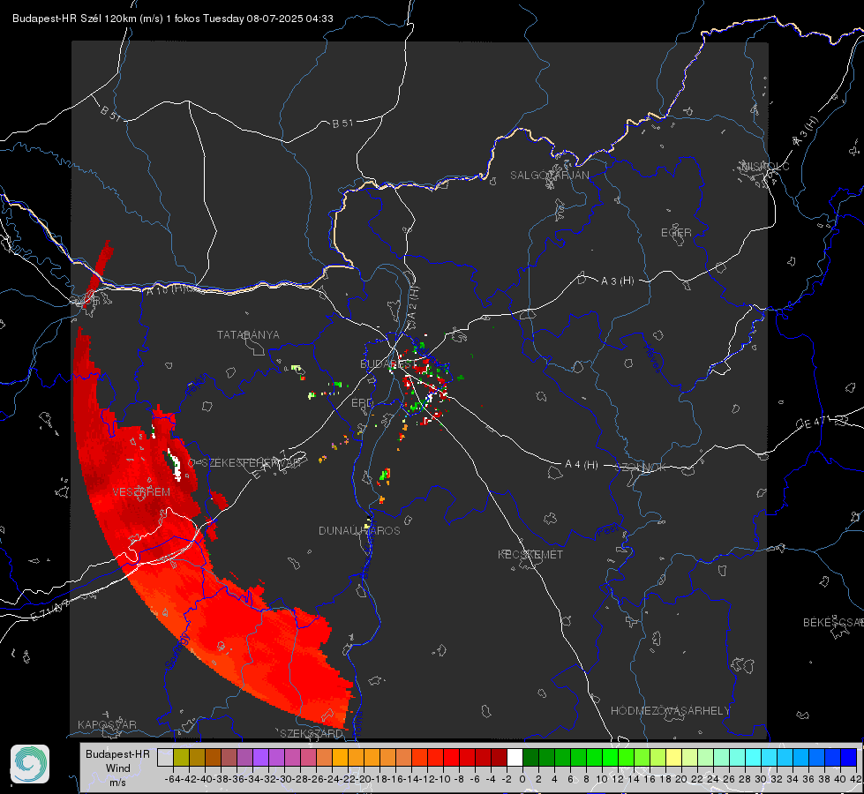Image resolution: width=864 pixels, height=794 pixels.
Task: Click the KECSKEMET city label
Action: pyautogui.click(x=530, y=554)
